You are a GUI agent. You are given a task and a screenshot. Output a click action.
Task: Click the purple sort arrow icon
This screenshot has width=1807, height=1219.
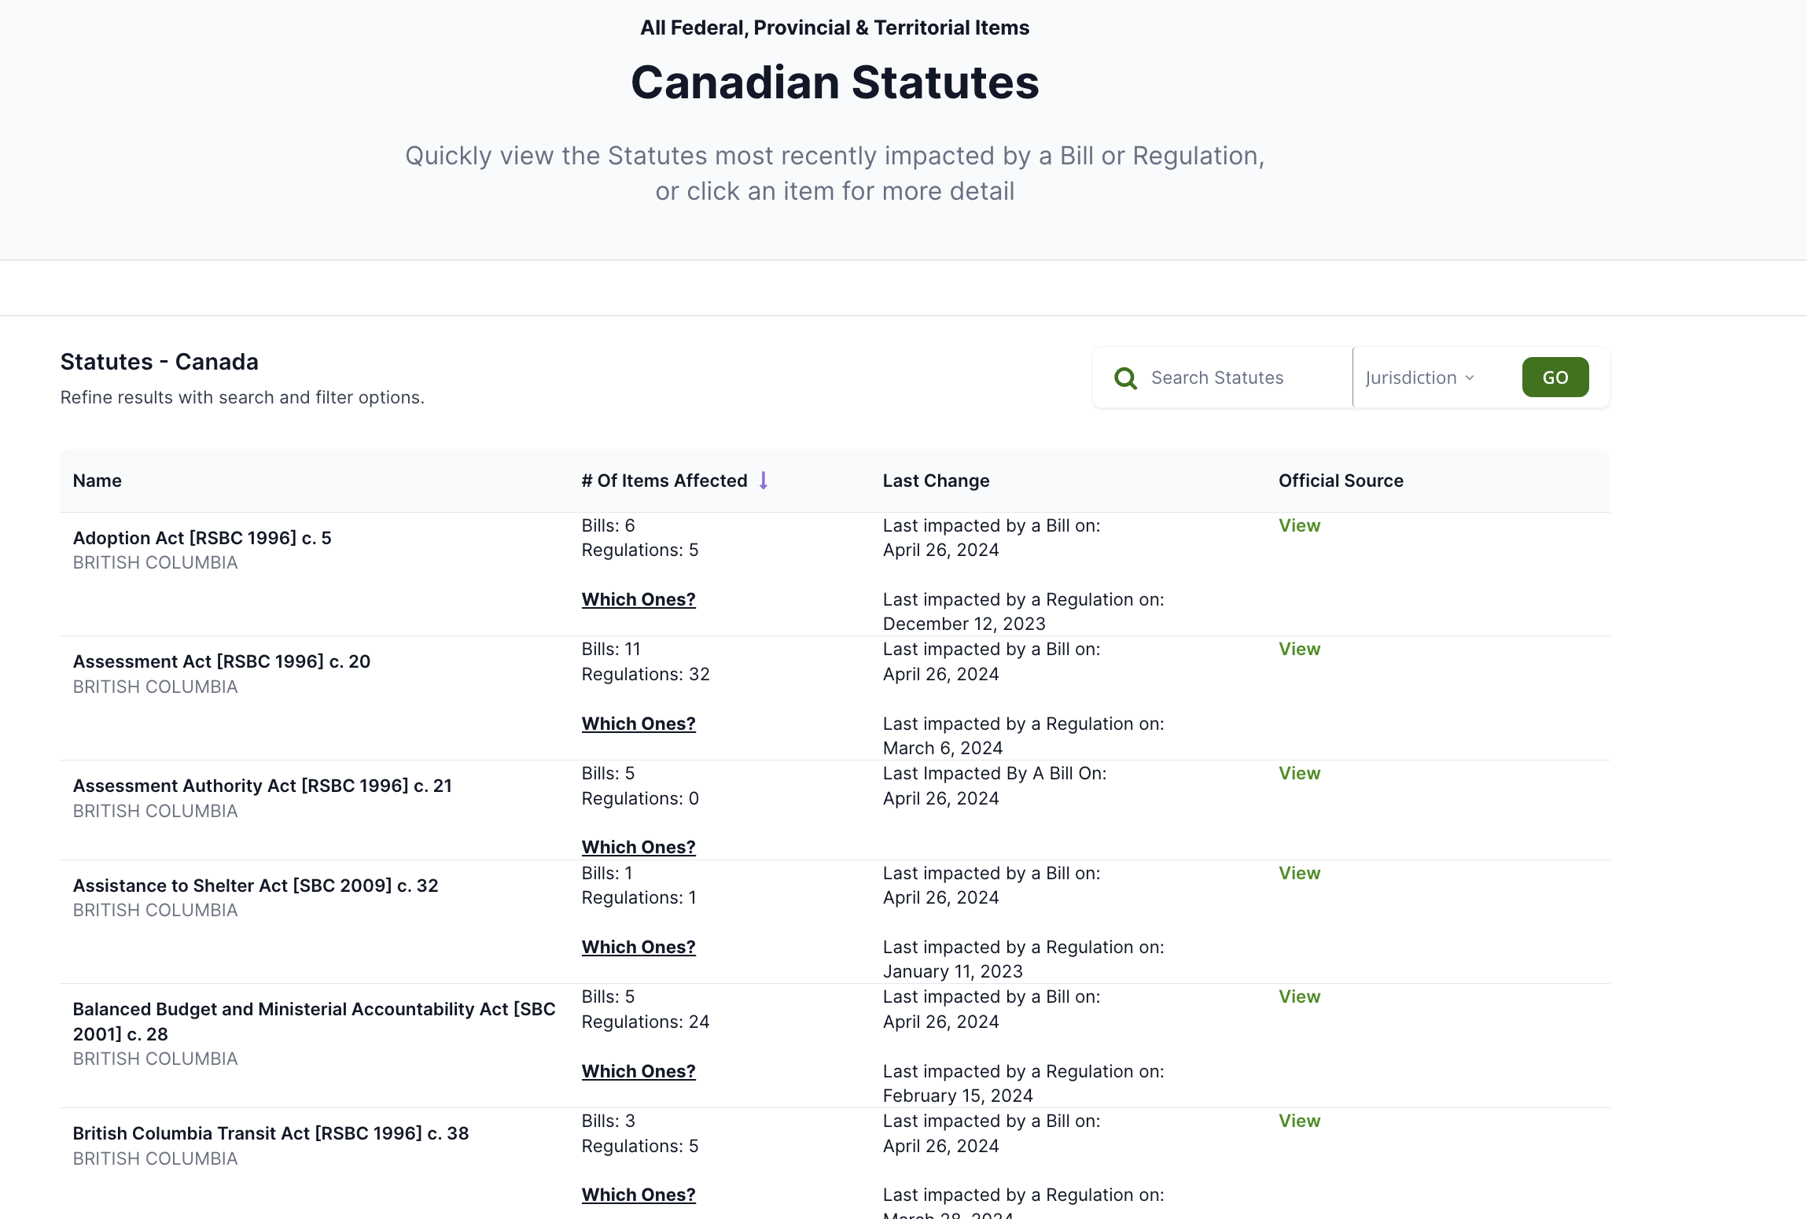(763, 481)
